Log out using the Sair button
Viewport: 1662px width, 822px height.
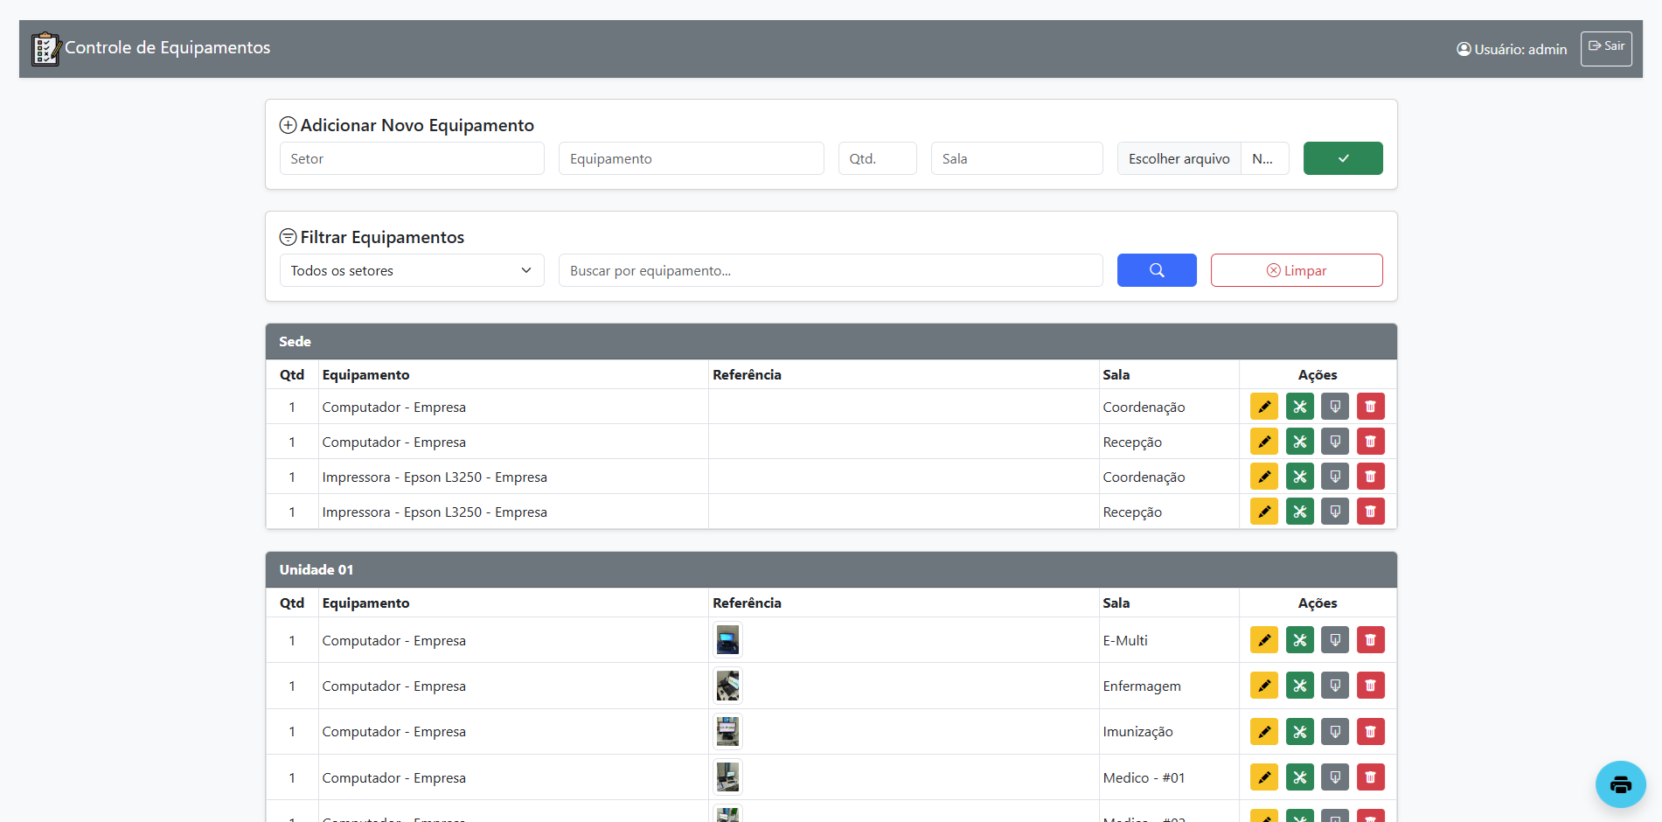[x=1605, y=48]
